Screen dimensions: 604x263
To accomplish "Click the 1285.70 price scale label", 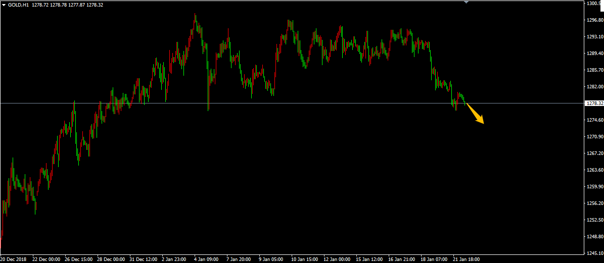I will (x=594, y=70).
